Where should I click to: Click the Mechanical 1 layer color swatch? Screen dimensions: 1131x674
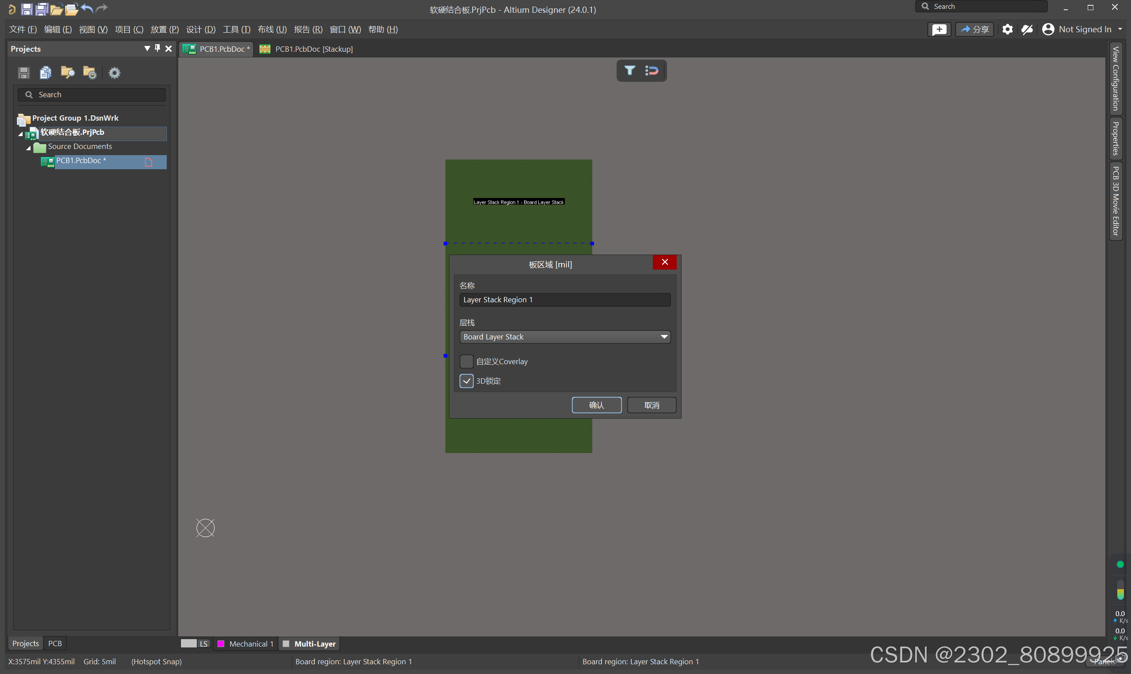(221, 644)
